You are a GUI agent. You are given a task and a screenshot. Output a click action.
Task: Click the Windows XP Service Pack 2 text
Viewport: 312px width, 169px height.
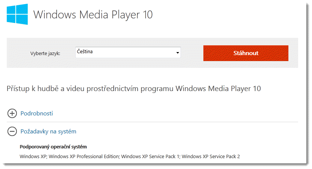tap(210, 156)
